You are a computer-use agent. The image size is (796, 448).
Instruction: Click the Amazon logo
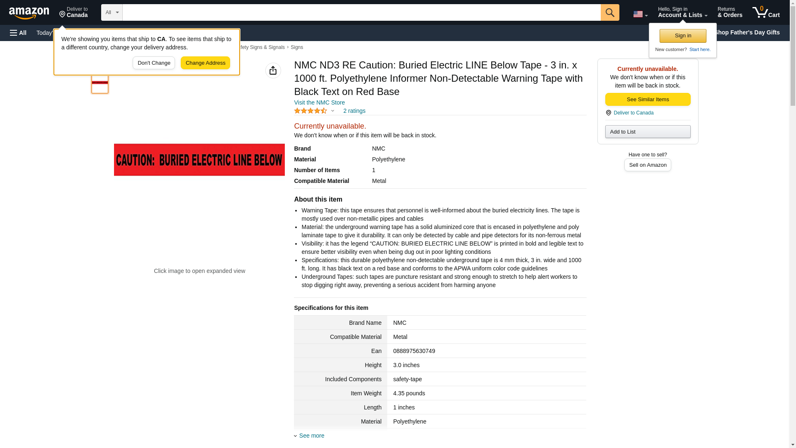point(29,13)
